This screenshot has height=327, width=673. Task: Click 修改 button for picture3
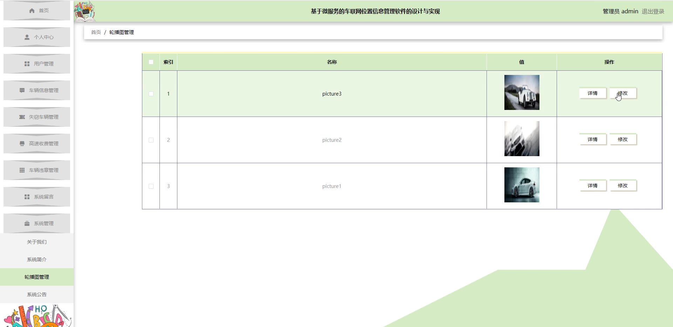click(623, 93)
